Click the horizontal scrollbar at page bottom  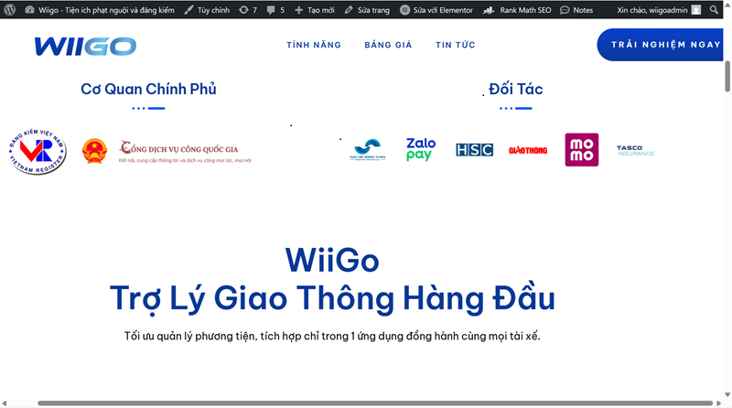[x=375, y=403]
